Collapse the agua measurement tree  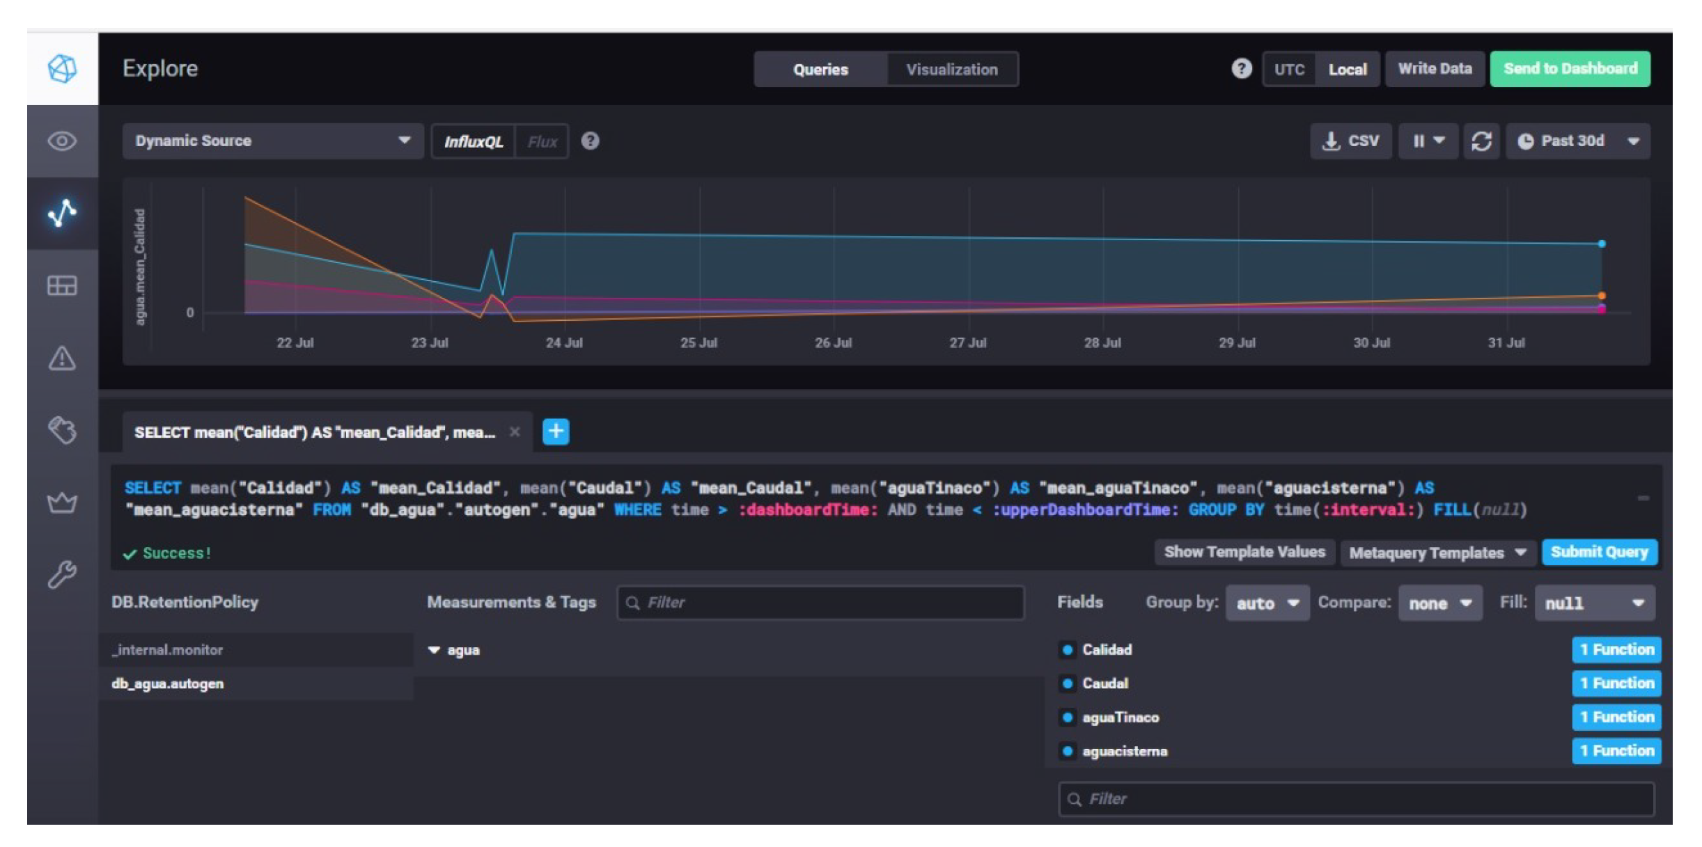coord(435,650)
